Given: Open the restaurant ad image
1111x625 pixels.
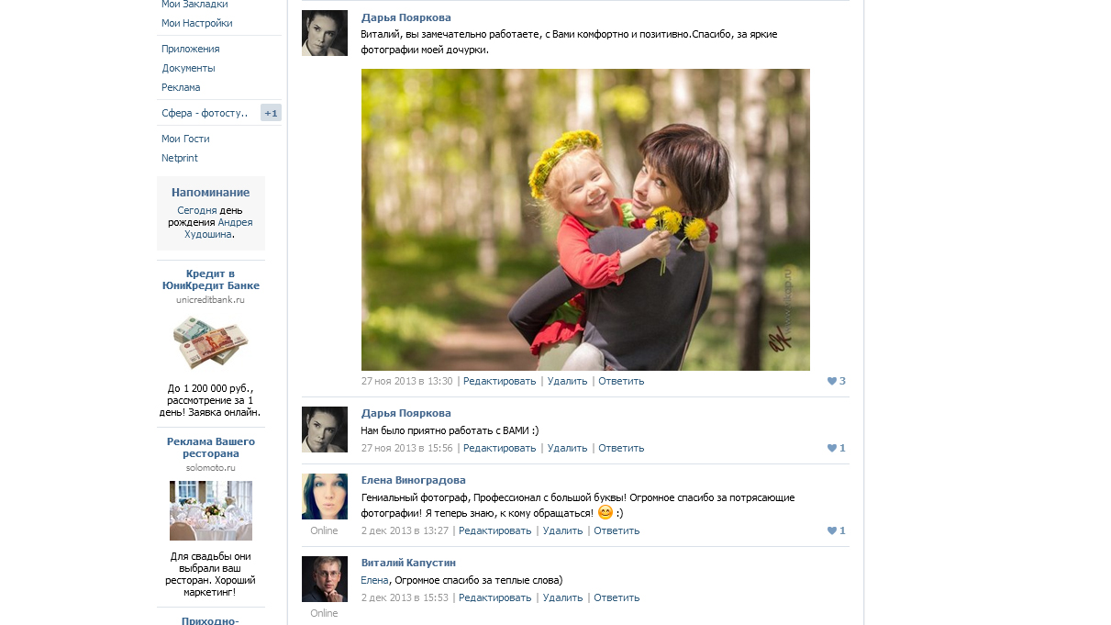Looking at the screenshot, I should coord(211,510).
